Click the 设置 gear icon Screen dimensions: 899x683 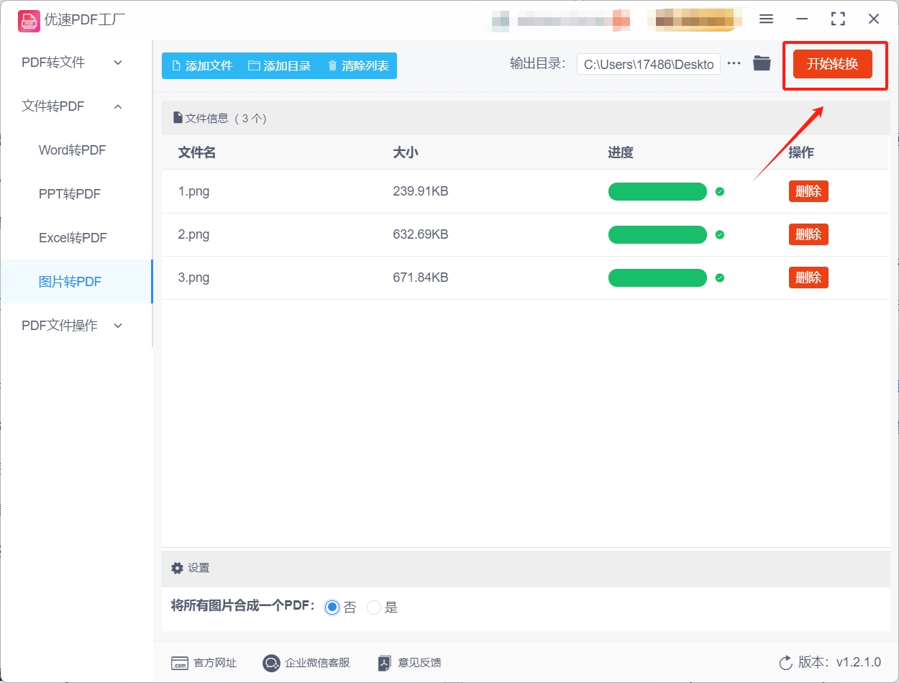point(176,567)
